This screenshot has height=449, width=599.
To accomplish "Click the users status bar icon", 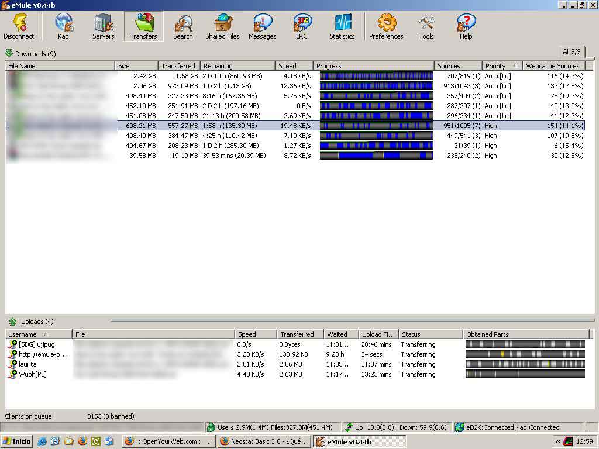I will click(211, 427).
